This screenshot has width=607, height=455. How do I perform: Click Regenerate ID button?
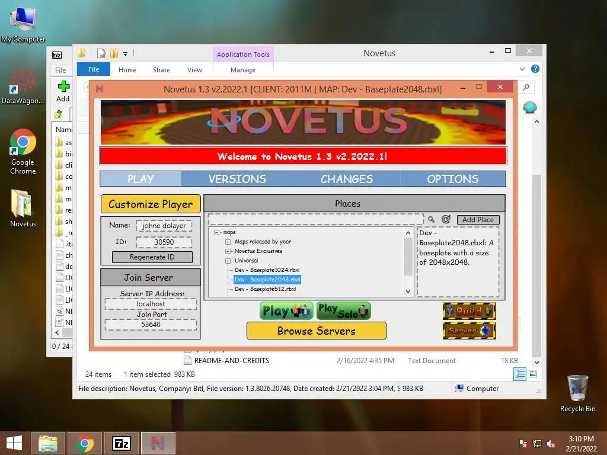coord(152,257)
